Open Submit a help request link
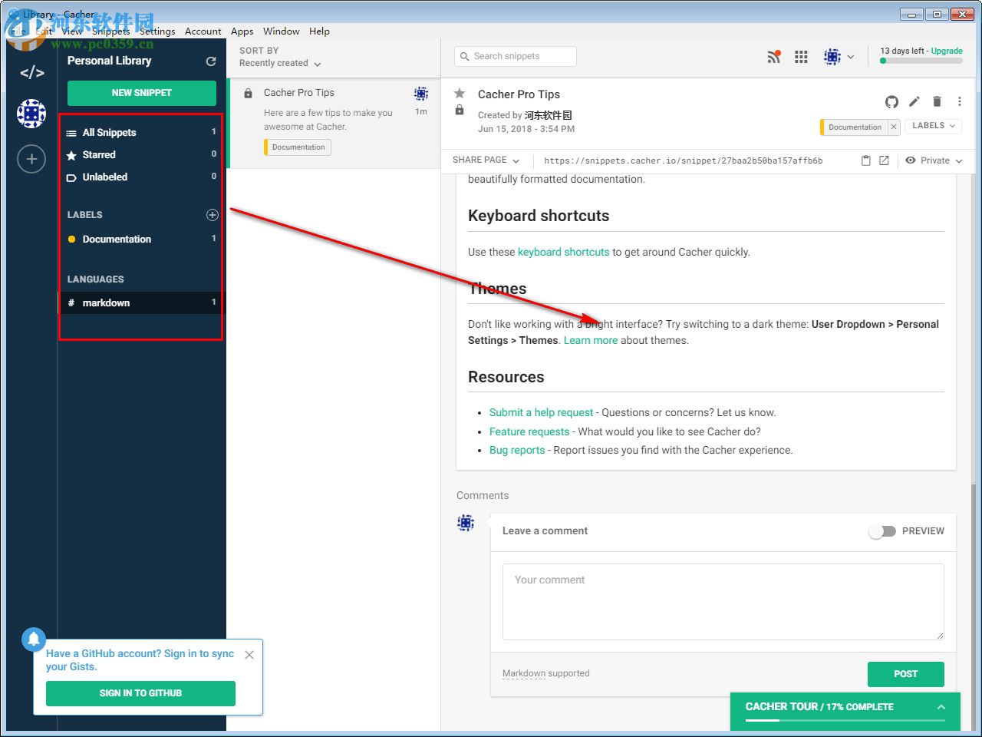982x737 pixels. [542, 413]
